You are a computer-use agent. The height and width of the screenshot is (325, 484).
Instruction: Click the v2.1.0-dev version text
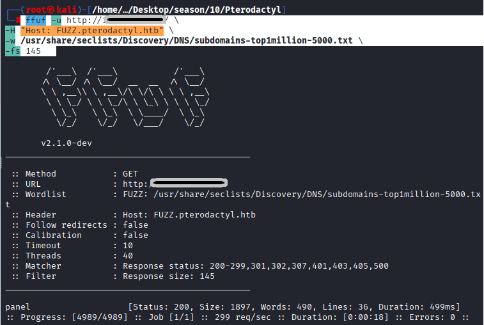66,143
